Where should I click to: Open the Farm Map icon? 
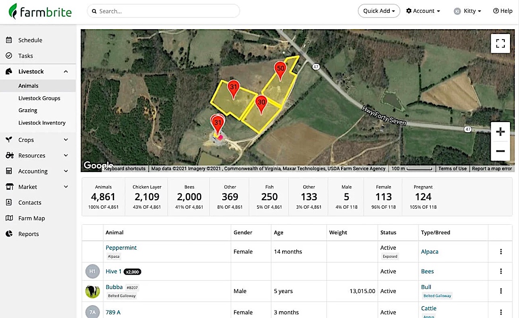9,218
